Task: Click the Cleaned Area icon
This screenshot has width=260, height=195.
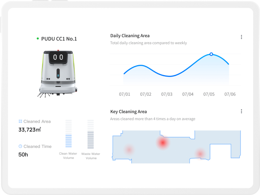Action: 20,121
